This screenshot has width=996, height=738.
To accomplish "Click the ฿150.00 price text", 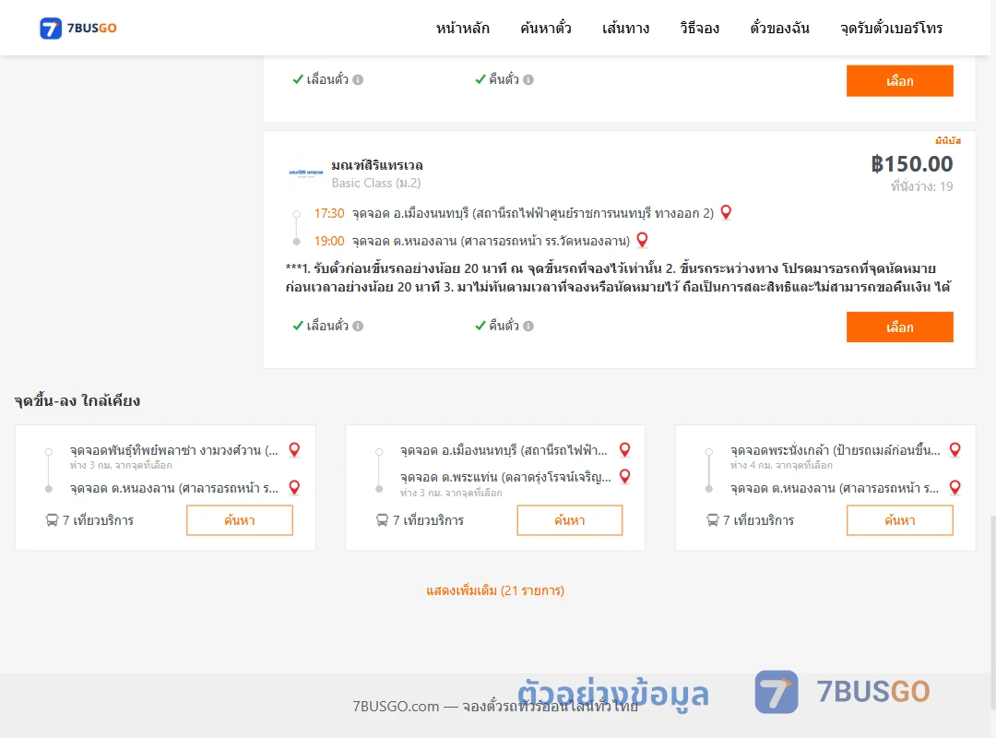I will (x=911, y=164).
